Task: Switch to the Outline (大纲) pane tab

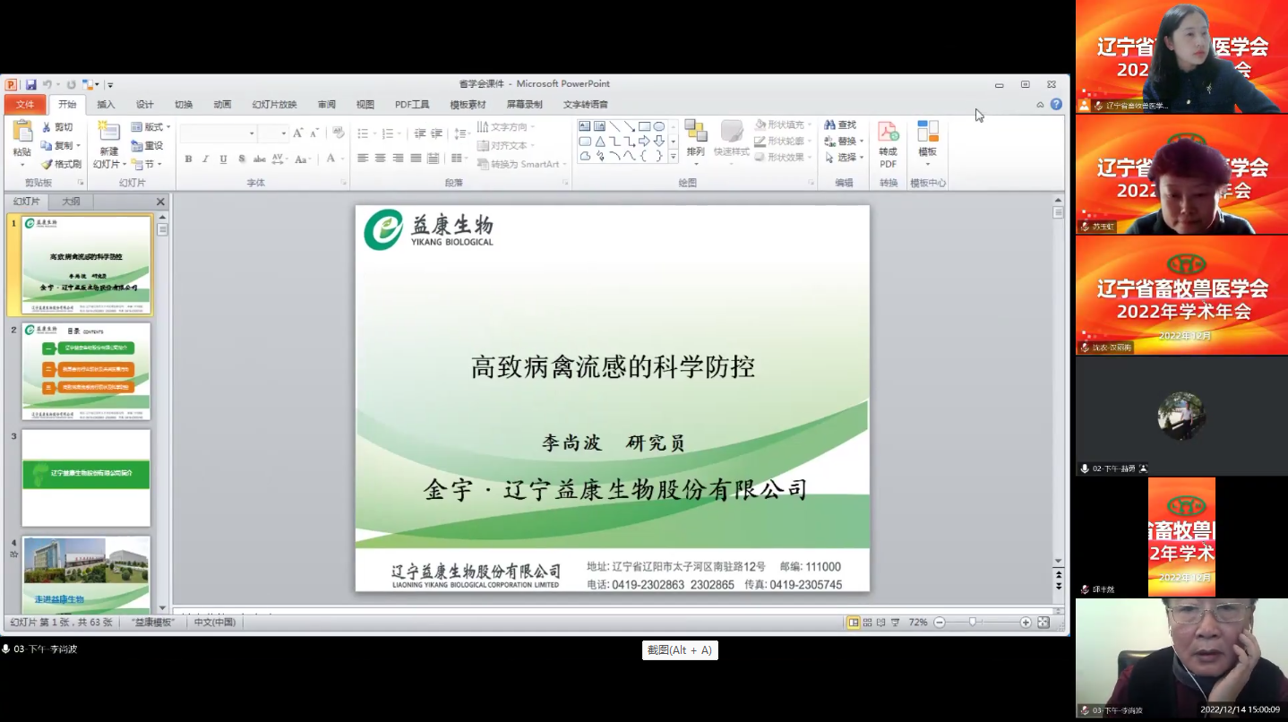Action: (x=71, y=202)
